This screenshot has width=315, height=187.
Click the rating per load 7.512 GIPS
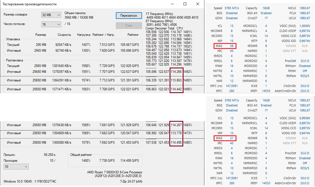(x=107, y=45)
